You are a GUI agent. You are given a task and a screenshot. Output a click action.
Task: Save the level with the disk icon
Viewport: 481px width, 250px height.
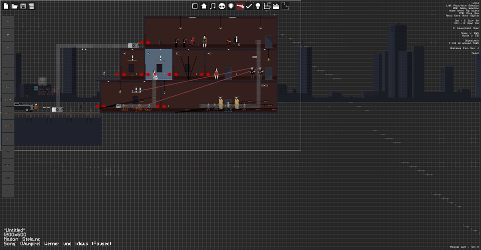point(23,6)
